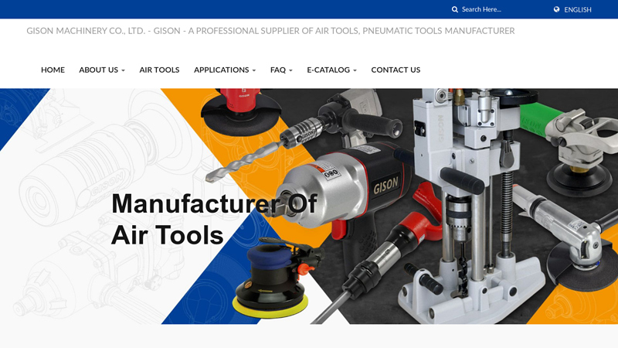Expand the ABOUT US menu
Viewport: 618px width, 348px height.
(x=102, y=70)
